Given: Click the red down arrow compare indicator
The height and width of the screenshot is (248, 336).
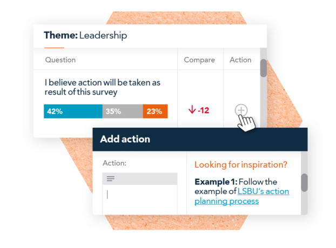Looking at the screenshot, I should click(192, 109).
